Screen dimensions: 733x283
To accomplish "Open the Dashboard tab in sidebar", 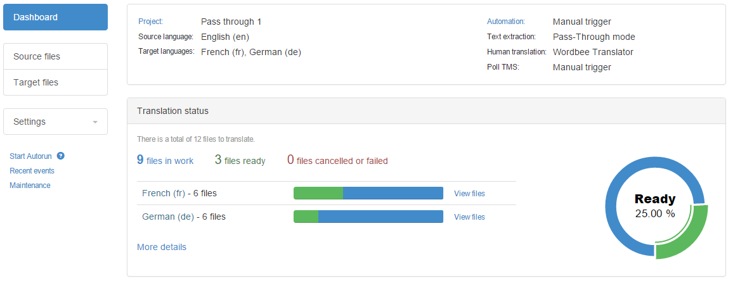I will tap(55, 17).
